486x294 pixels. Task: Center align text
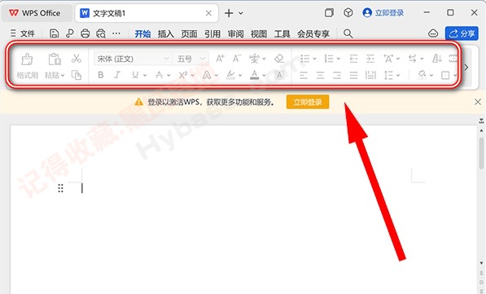(x=320, y=75)
